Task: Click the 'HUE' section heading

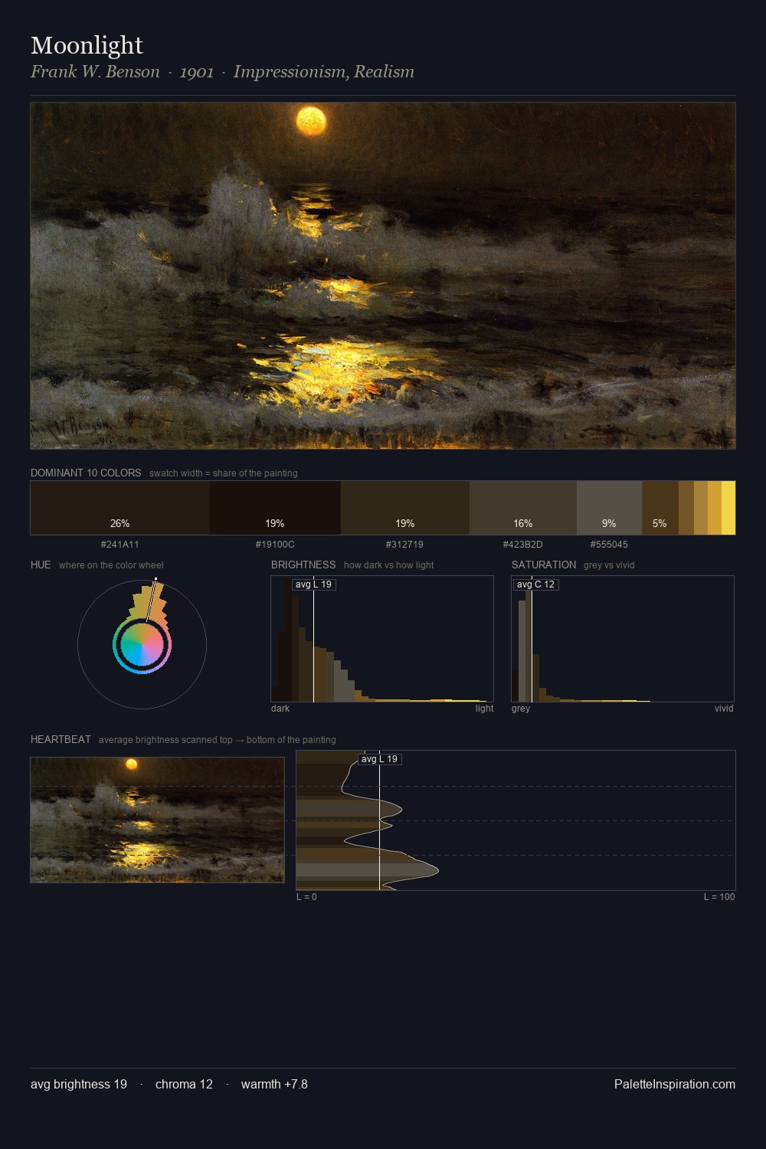Action: point(41,565)
